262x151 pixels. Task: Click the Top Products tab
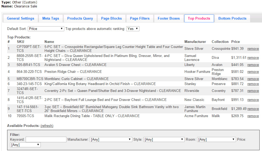coord(199,18)
